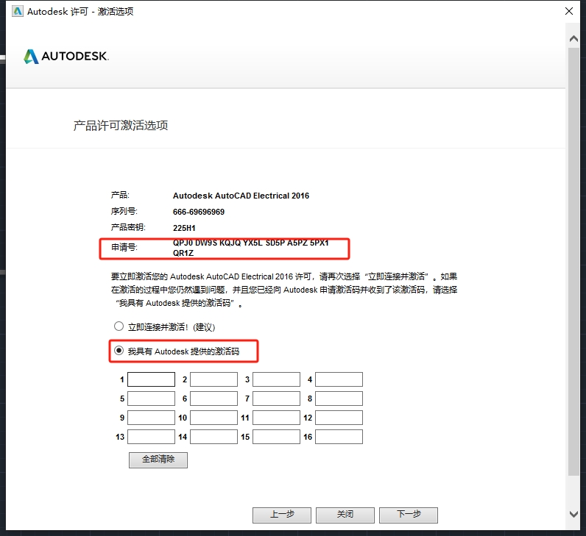The height and width of the screenshot is (536, 586).
Task: Click the 关闭 button
Action: 345,515
